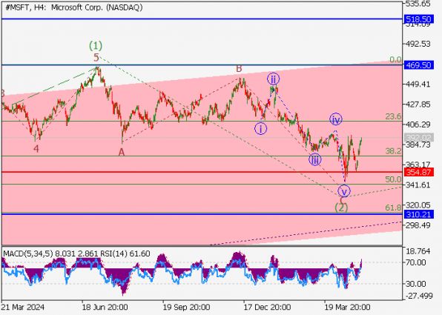Click the circled iv wave label
This screenshot has width=442, height=315.
[336, 119]
